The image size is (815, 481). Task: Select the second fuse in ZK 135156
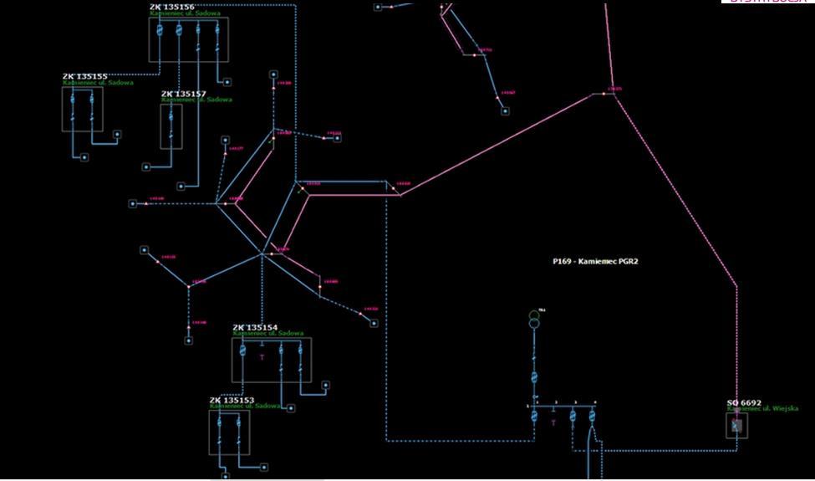[x=179, y=30]
